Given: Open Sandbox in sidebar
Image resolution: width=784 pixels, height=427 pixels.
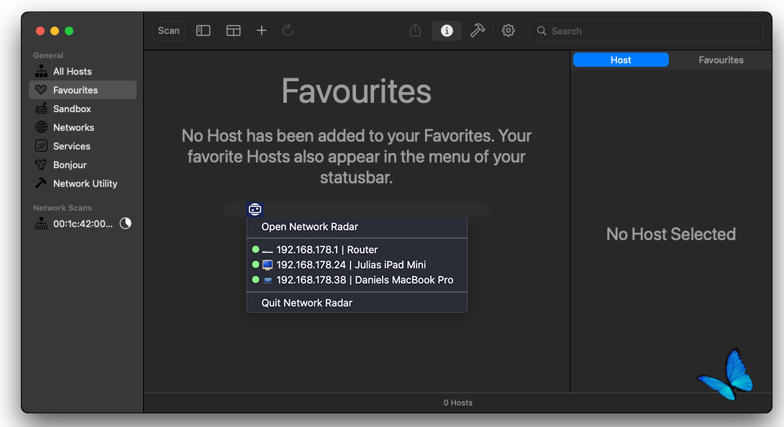Looking at the screenshot, I should coord(83,109).
